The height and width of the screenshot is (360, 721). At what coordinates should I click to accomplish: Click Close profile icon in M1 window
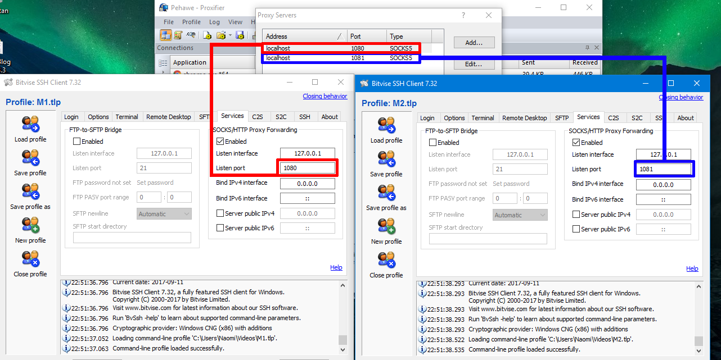pos(30,259)
